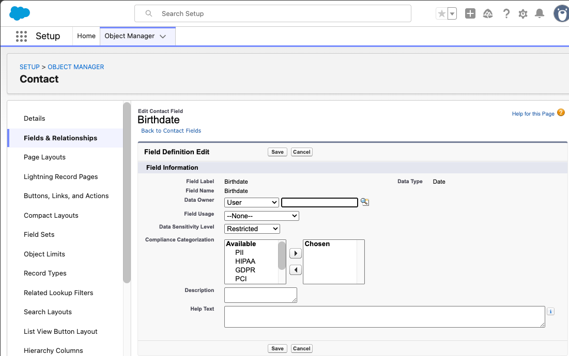Image resolution: width=569 pixels, height=356 pixels.
Task: Open the Field Usage dropdown
Action: point(262,216)
